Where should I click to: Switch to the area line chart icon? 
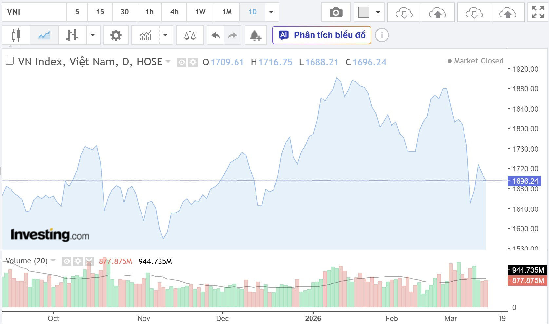[44, 35]
